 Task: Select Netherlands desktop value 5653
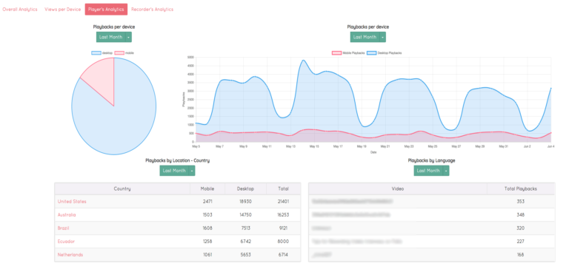pos(246,255)
